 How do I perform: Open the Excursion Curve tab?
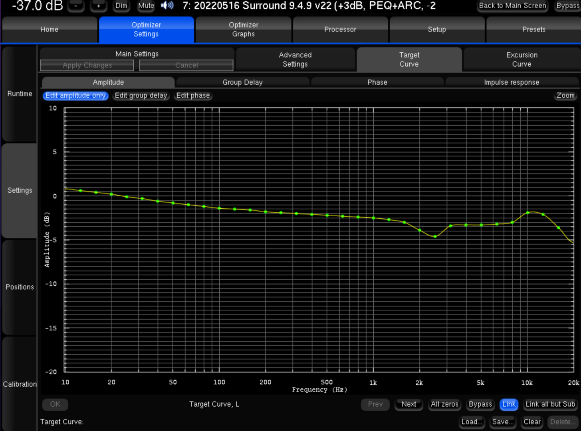tap(522, 59)
